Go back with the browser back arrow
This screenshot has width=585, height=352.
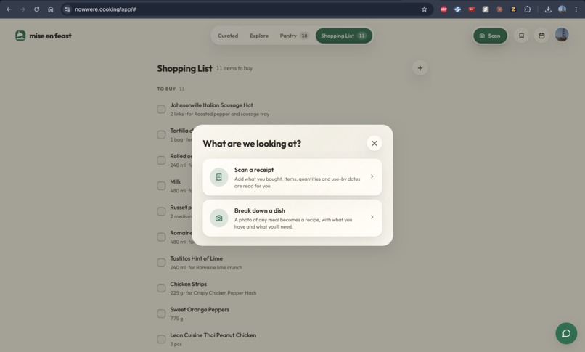9,9
